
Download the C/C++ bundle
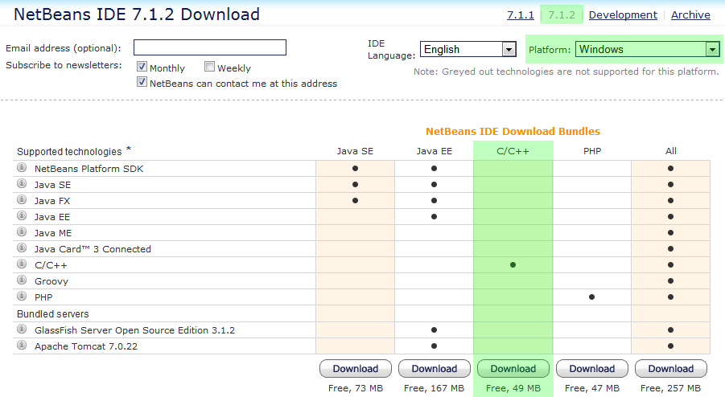(513, 368)
